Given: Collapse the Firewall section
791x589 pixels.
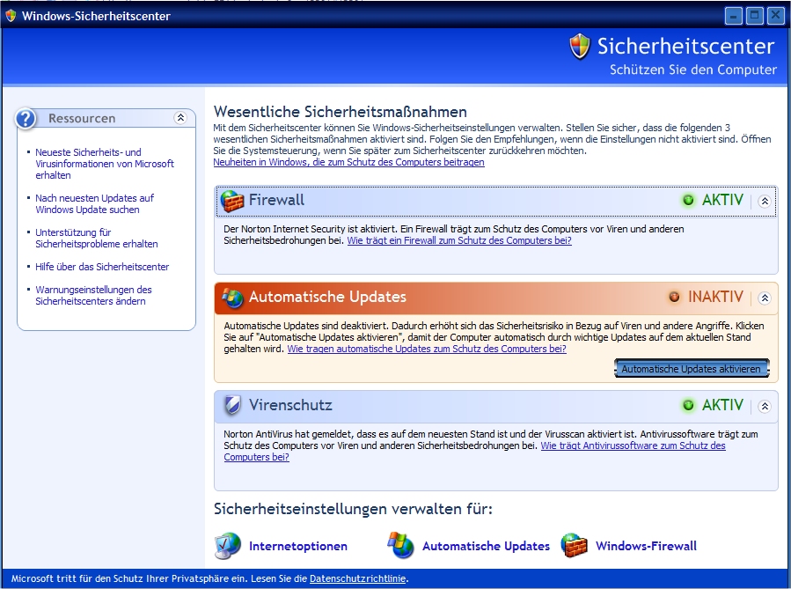Looking at the screenshot, I should 765,201.
